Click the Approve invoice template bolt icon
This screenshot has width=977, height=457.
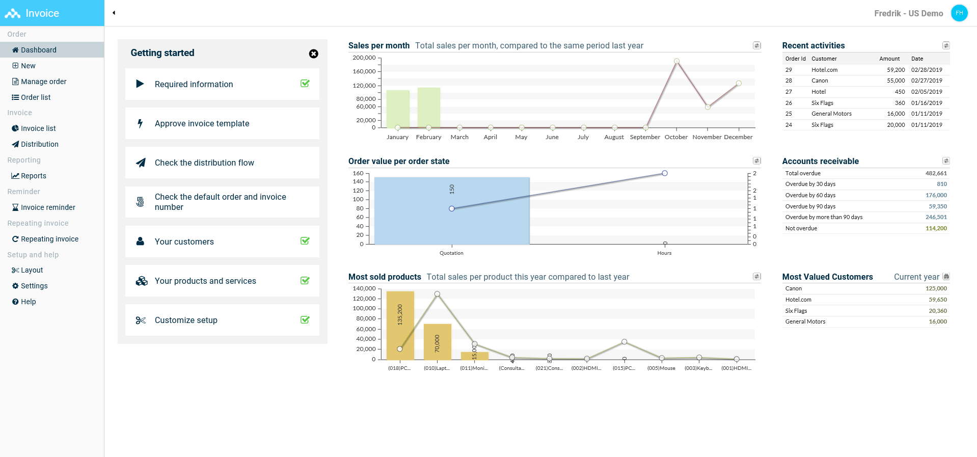(x=140, y=123)
